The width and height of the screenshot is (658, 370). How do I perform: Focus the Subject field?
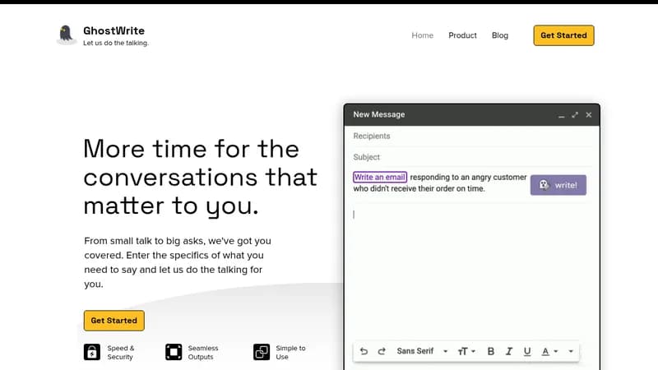coord(472,157)
